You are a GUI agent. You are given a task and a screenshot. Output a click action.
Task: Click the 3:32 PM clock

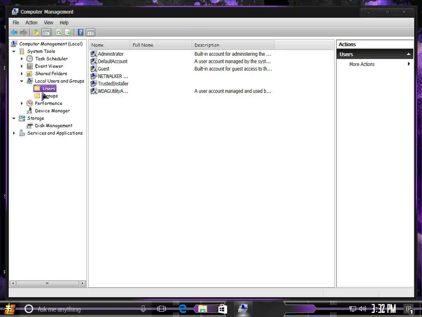pos(384,309)
